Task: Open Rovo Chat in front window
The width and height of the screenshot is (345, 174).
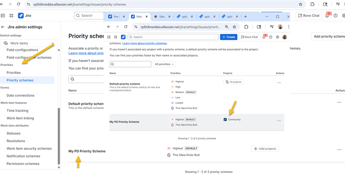Action: coord(250,37)
